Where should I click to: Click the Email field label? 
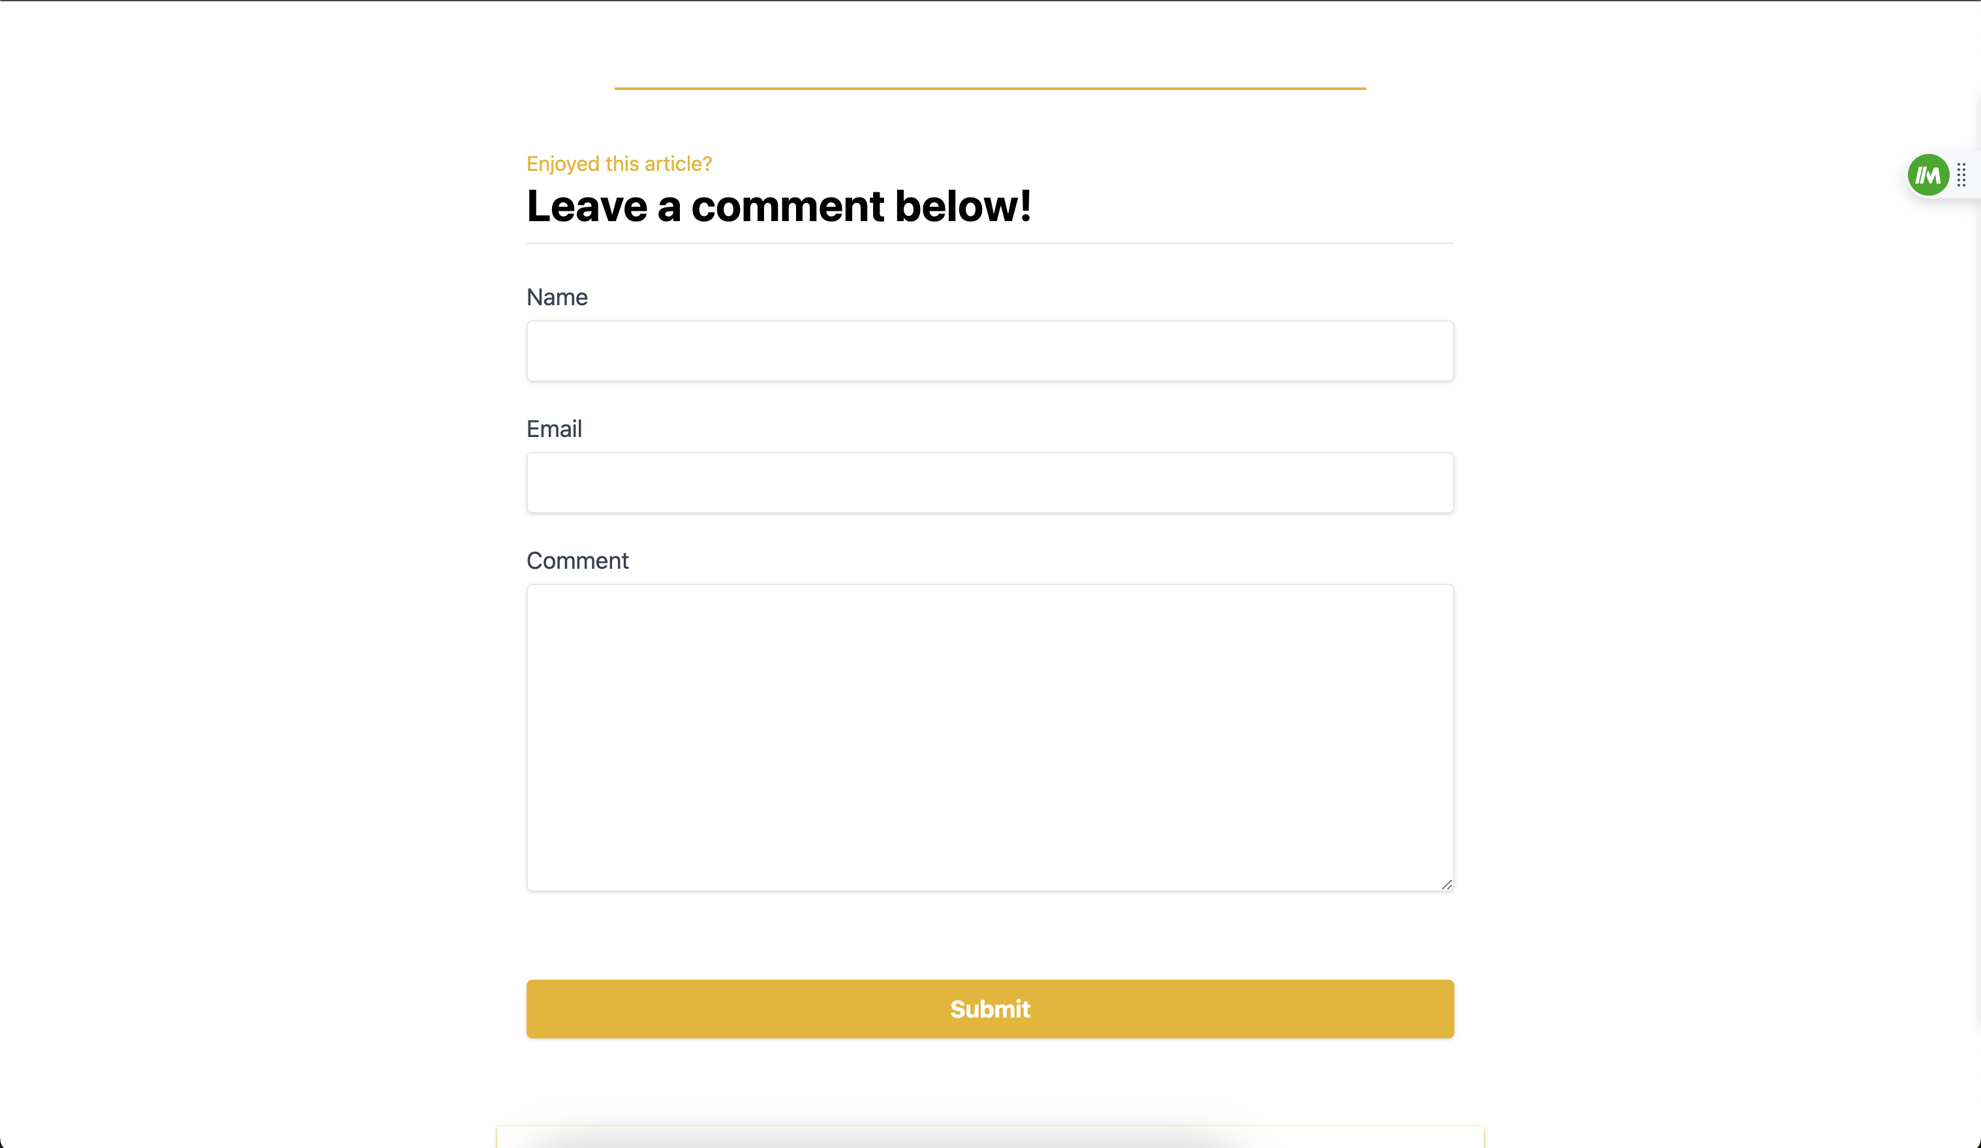[x=553, y=429]
